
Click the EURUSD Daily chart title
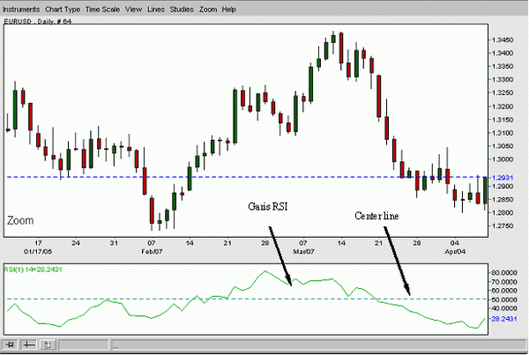pyautogui.click(x=36, y=26)
